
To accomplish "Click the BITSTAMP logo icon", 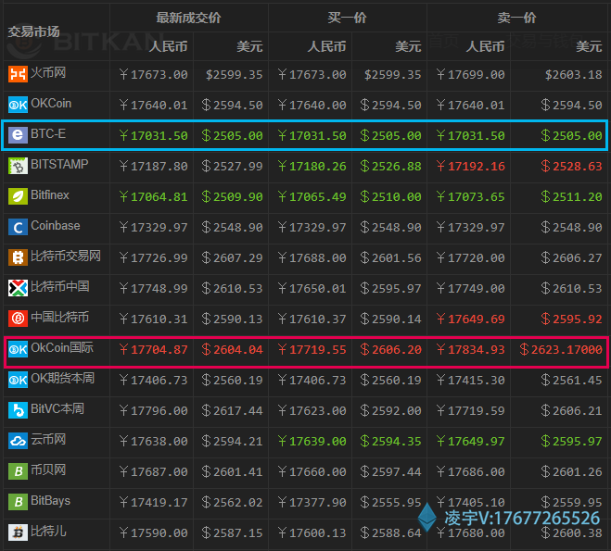I will [18, 166].
